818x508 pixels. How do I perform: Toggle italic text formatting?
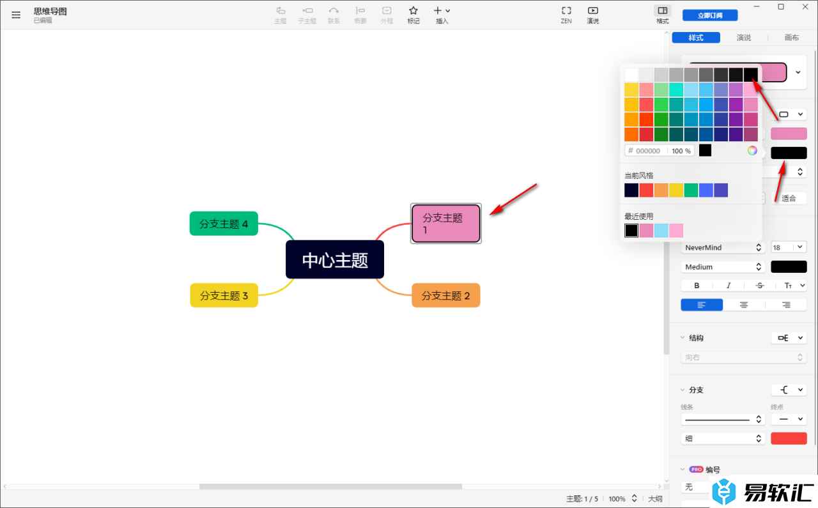click(x=728, y=286)
